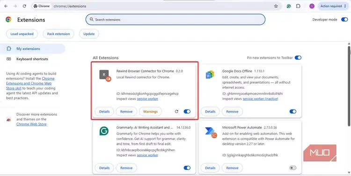Select the Google Docs Offline ID text
This screenshot has width=351, height=176.
click(x=253, y=93)
